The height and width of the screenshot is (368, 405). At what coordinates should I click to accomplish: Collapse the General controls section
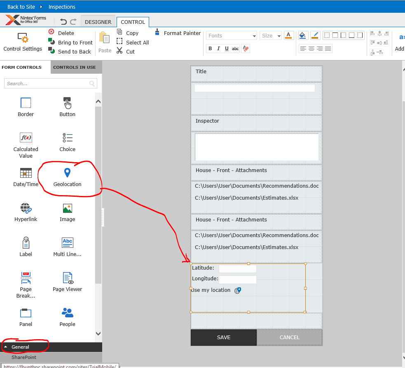[x=51, y=347]
